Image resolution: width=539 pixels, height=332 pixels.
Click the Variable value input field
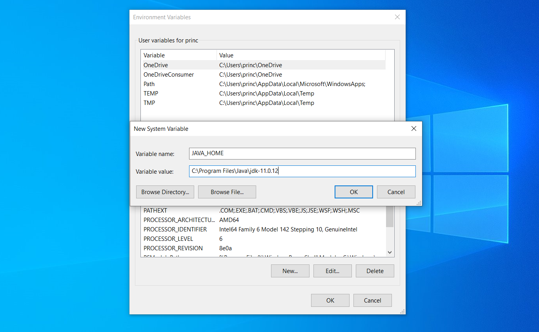(302, 171)
